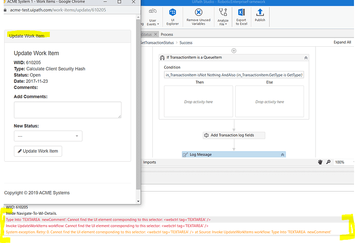The width and height of the screenshot is (355, 243).
Task: Click the Chrome address bar URL
Action: tap(58, 10)
